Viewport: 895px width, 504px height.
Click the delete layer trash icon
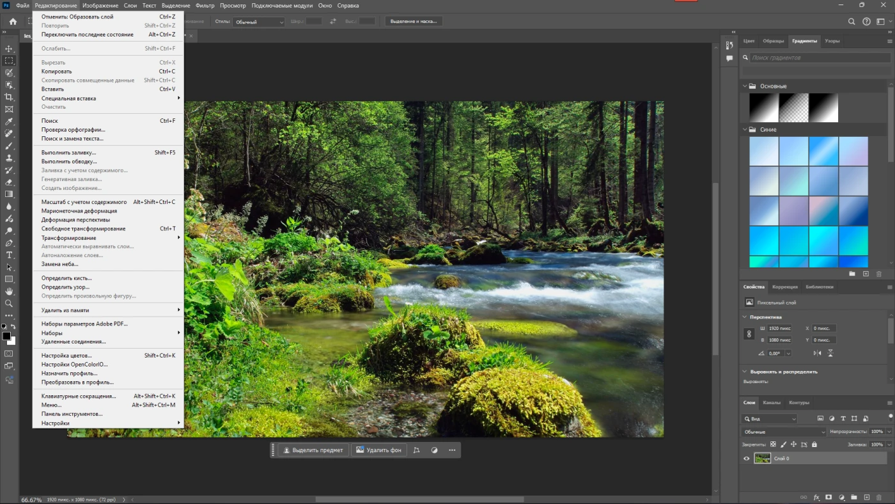(879, 497)
